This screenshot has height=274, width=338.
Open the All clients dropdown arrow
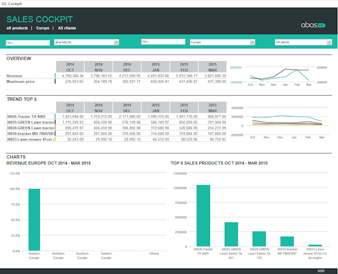tap(329, 42)
